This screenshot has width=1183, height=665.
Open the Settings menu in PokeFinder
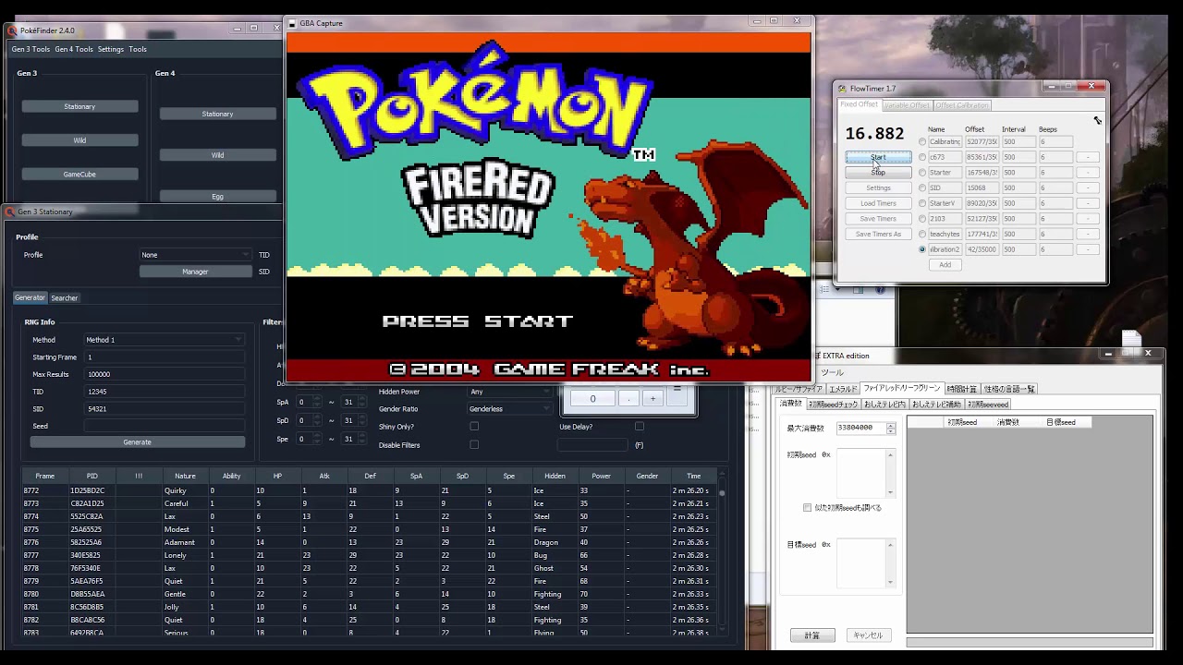(111, 49)
